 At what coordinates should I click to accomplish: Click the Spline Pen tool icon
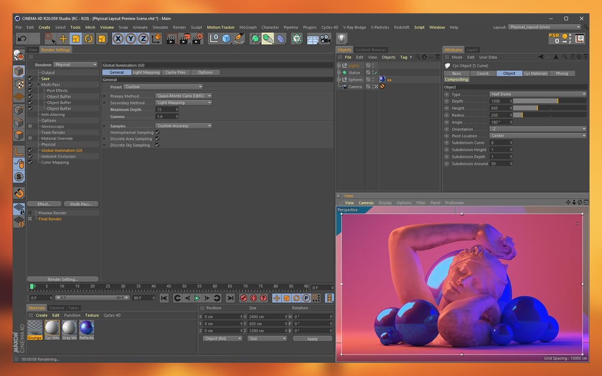click(x=239, y=38)
